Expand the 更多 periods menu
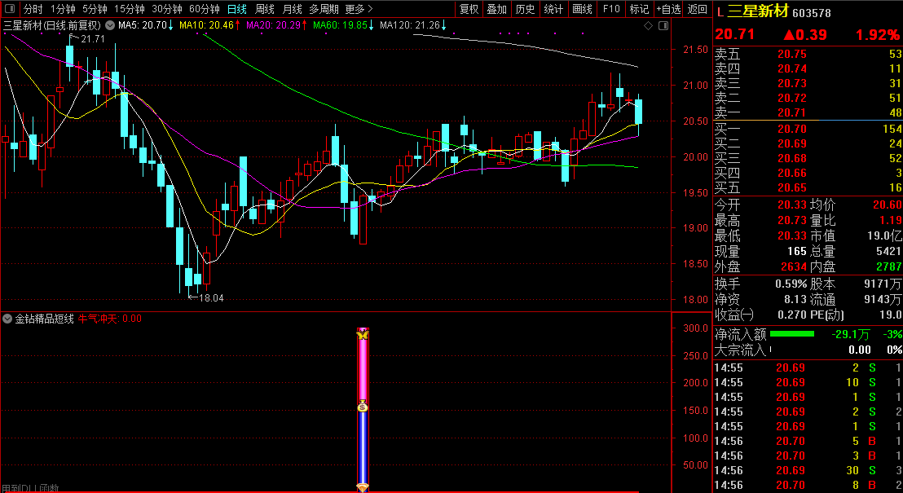The width and height of the screenshot is (903, 493). point(355,10)
